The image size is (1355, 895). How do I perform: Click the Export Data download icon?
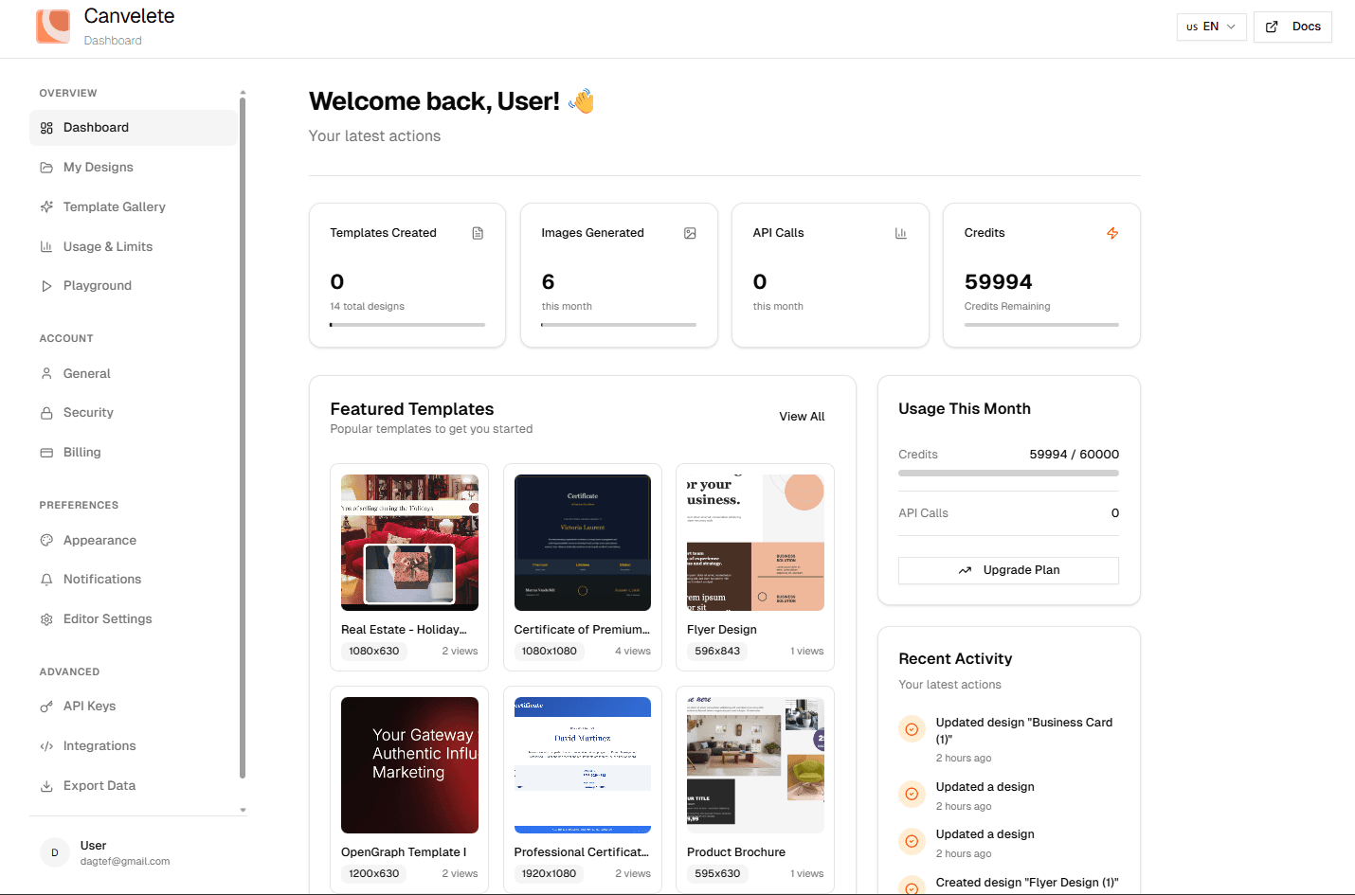46,786
